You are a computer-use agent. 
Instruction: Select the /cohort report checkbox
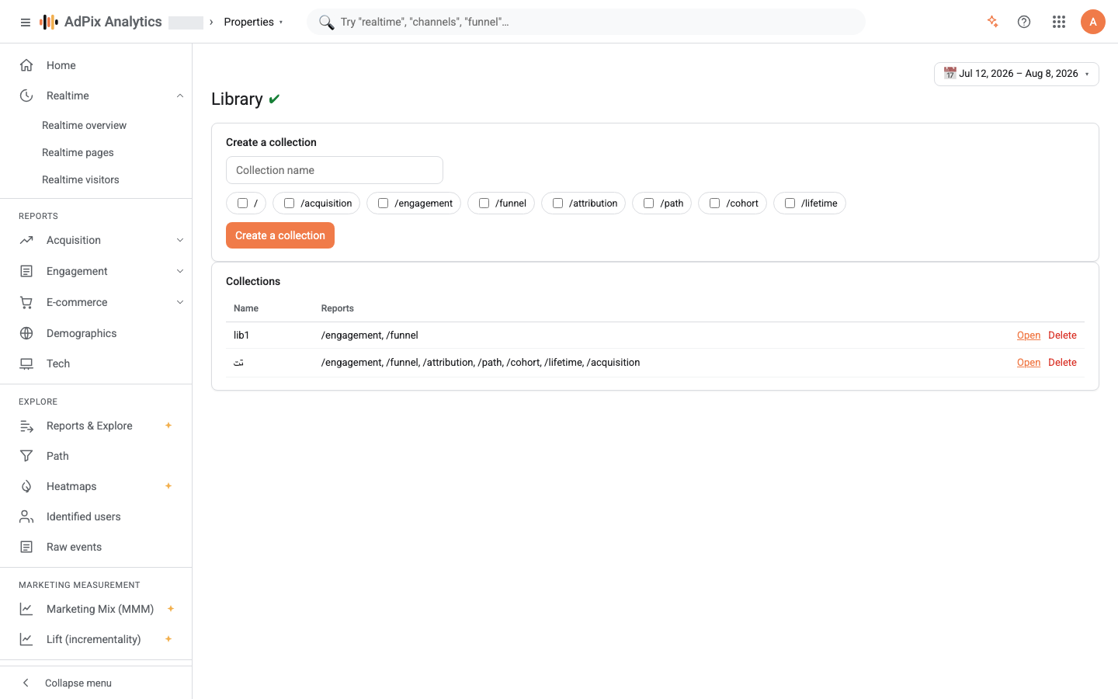tap(714, 203)
